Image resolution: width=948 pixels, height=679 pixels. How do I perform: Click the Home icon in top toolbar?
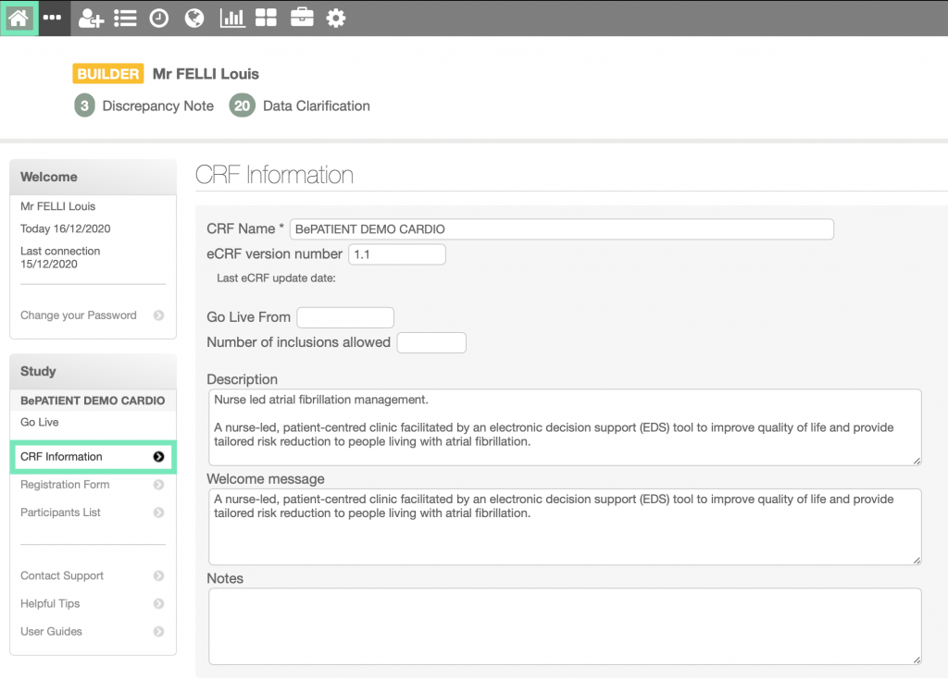pos(19,18)
